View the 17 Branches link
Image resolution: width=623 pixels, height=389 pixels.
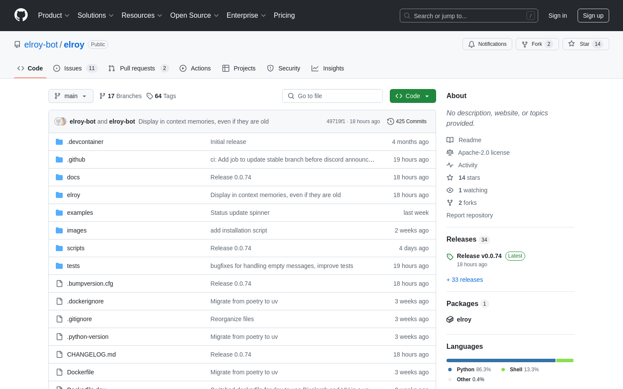(121, 96)
